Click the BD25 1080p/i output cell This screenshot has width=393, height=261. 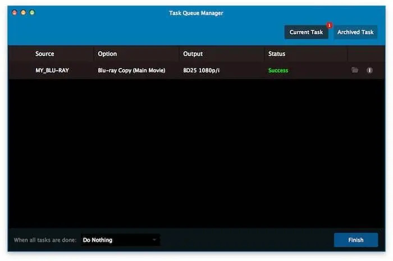(x=202, y=70)
